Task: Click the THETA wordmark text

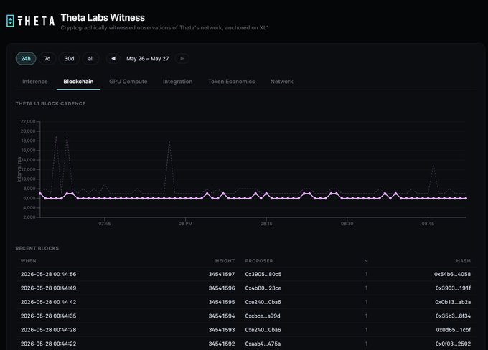Action: point(36,21)
